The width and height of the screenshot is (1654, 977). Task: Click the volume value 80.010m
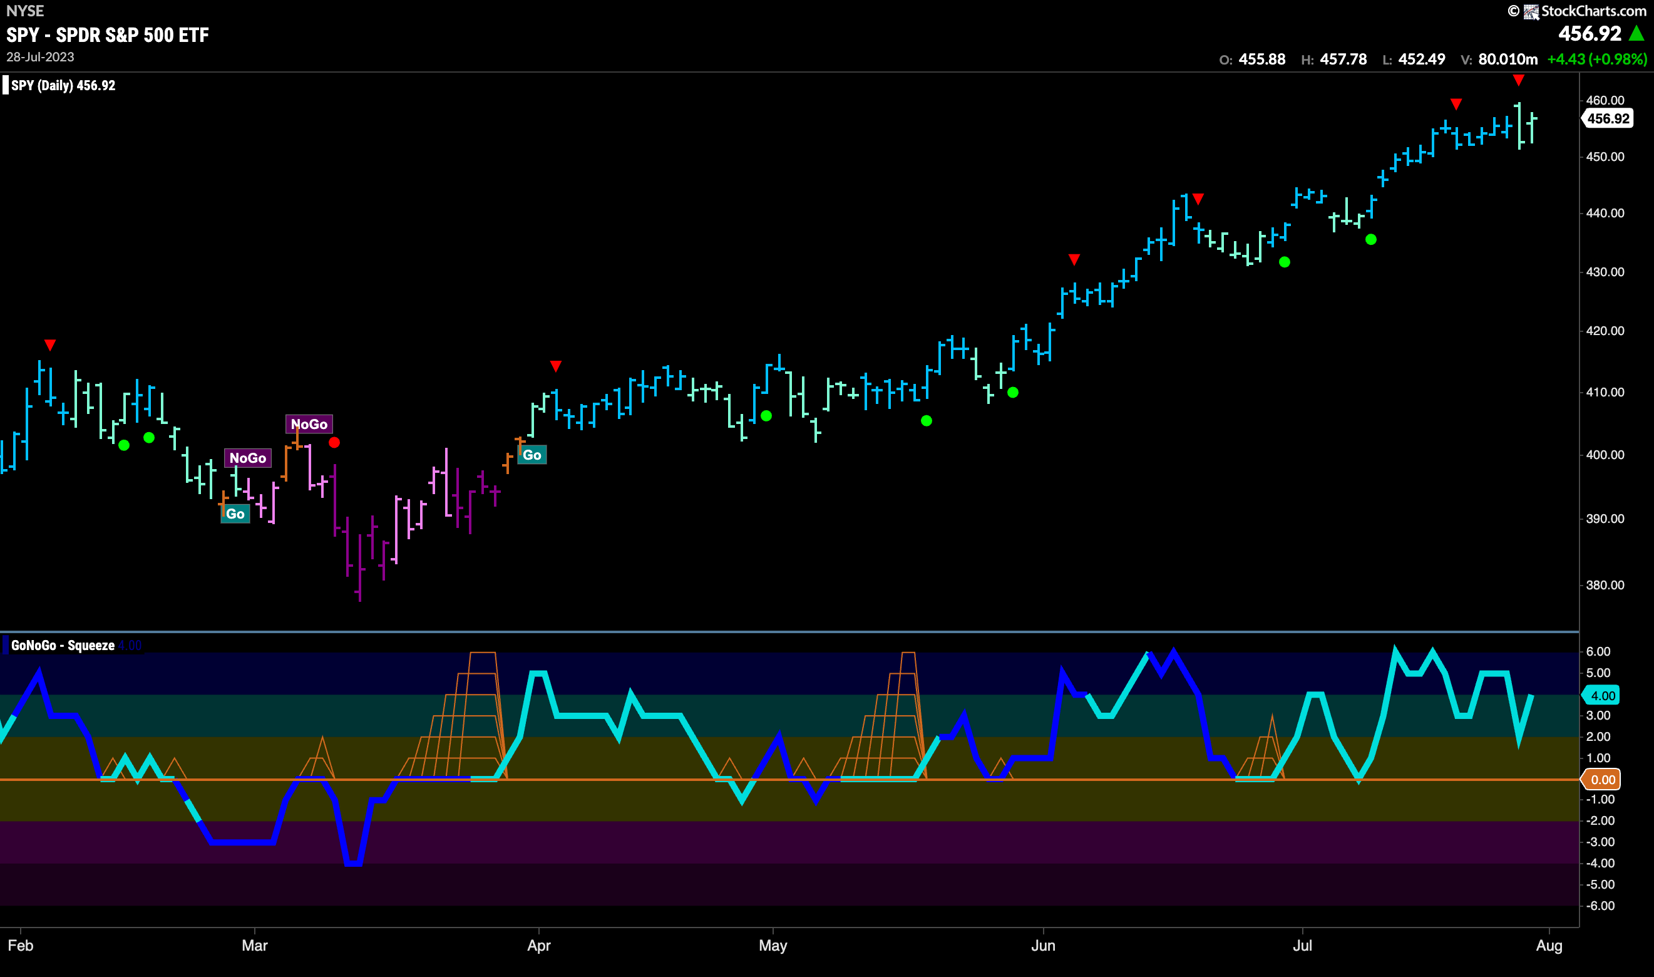(x=1508, y=59)
